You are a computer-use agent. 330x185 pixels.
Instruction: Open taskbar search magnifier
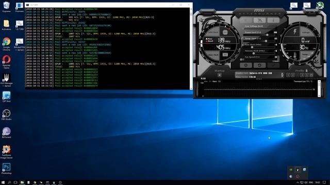pyautogui.click(x=9, y=182)
